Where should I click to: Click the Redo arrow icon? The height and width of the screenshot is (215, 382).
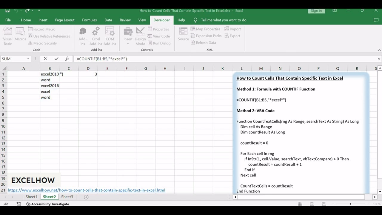coord(27,10)
